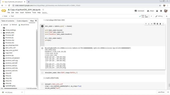This screenshot has height=95, width=170.
Task: Click the files list scrollbar
Action: (37, 58)
